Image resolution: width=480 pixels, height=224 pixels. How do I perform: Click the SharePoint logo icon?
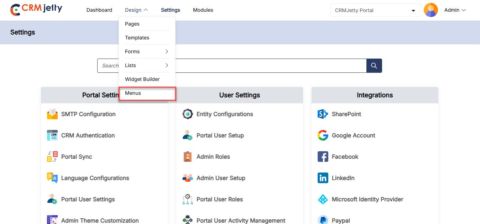pos(323,114)
